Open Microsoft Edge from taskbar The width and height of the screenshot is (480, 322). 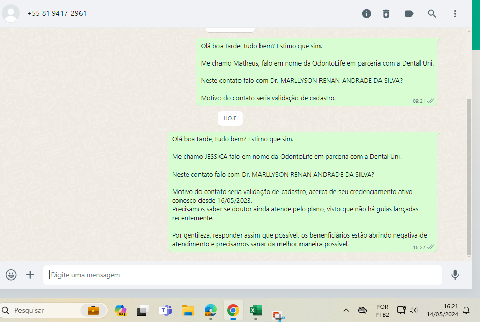211,310
